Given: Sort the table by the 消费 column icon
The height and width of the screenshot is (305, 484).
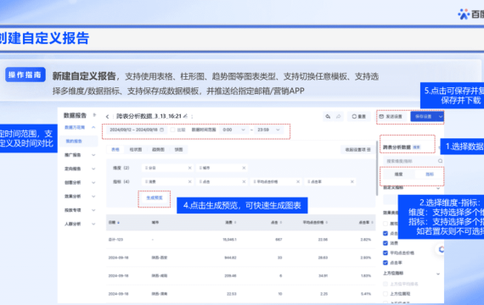Looking at the screenshot, I should (235, 223).
